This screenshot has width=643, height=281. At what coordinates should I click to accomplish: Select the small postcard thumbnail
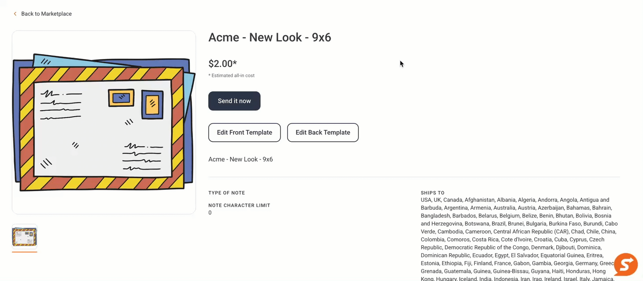point(25,237)
